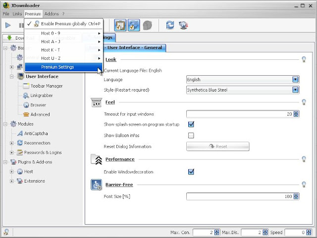
Task: Click the Toolbar Manager tree icon
Action: click(x=26, y=86)
